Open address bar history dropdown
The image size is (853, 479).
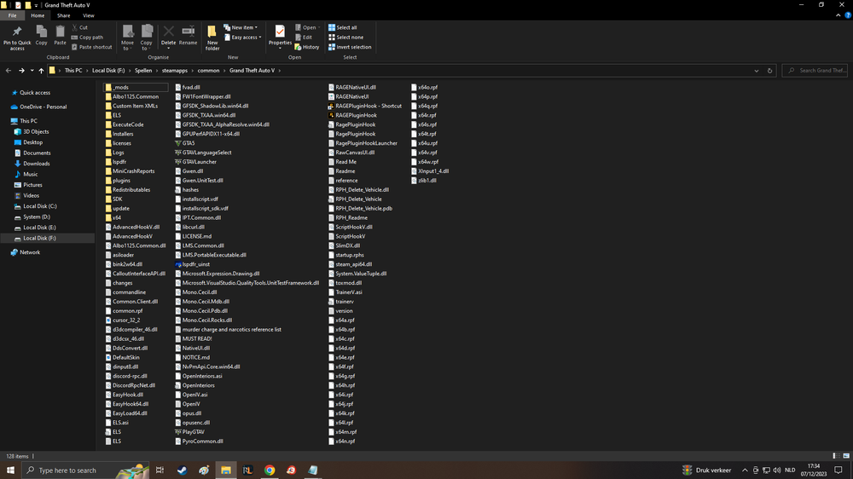[756, 71]
